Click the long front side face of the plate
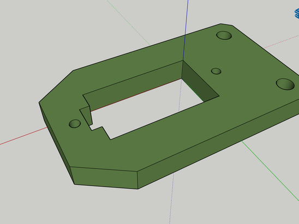This screenshot has width=299, height=224. (x=217, y=145)
